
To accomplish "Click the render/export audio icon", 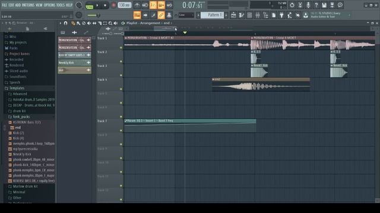I will coord(332,5).
